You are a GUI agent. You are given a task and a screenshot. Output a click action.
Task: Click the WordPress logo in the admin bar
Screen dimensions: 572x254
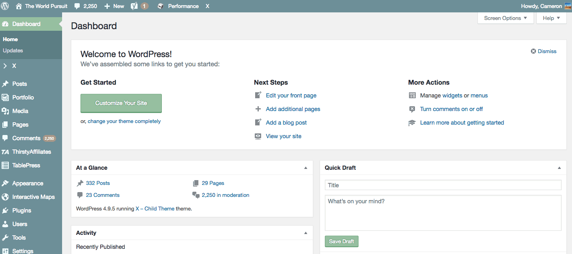point(5,6)
